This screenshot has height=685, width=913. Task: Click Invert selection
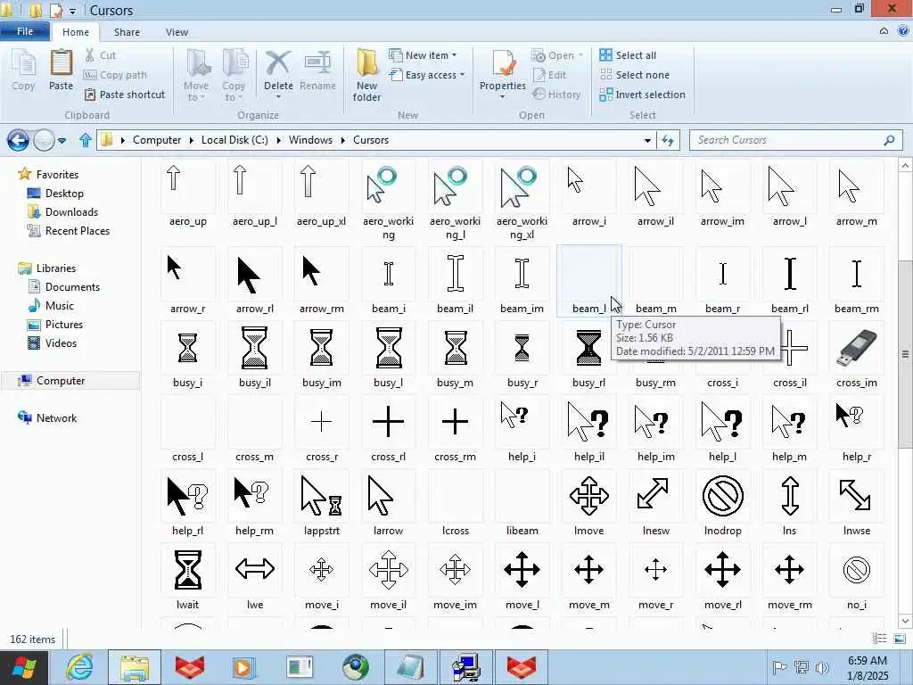[642, 95]
